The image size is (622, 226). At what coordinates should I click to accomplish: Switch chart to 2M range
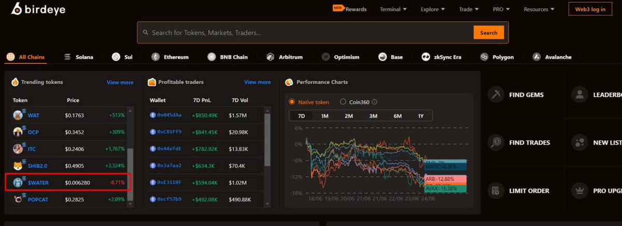[349, 116]
